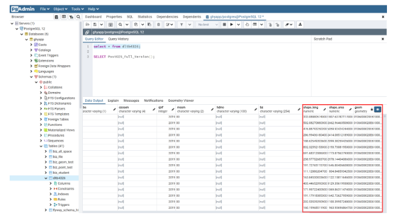Switch to the Dashboard tab
Viewport: 393px width, 221px height.
(x=93, y=17)
